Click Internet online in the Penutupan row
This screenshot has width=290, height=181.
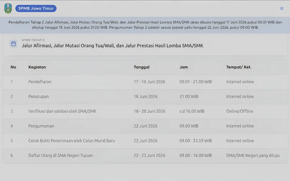[240, 97]
